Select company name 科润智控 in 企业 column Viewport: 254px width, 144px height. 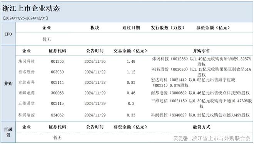click(x=27, y=115)
